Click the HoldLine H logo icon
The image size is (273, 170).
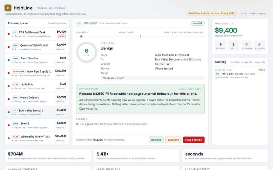click(8, 8)
